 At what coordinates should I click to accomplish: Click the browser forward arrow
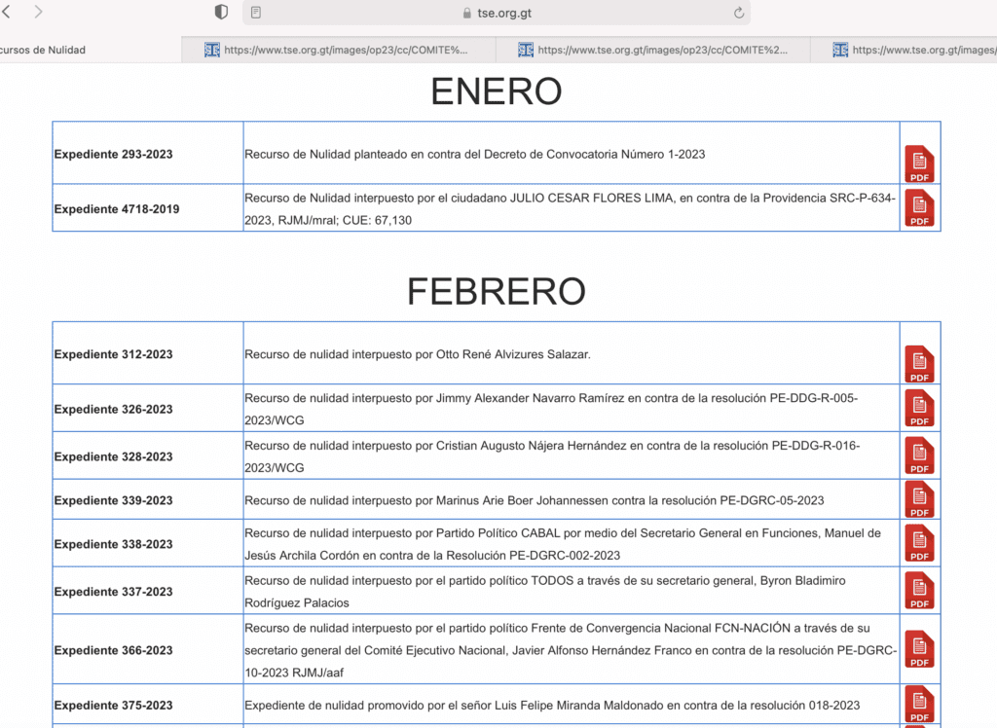(38, 13)
